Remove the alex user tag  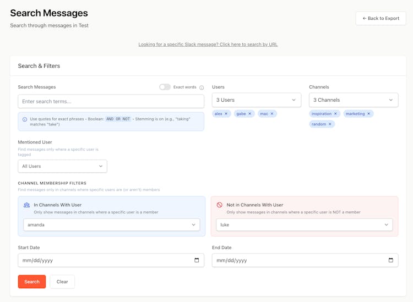(226, 114)
